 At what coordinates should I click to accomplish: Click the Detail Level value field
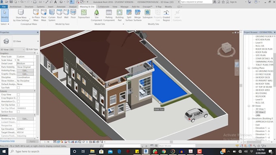pos(25,64)
